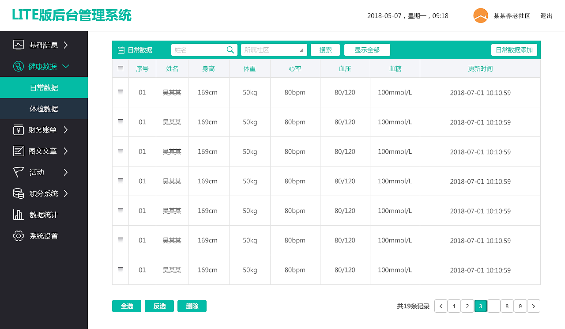Open 日常数据添加 to add a record

click(514, 50)
